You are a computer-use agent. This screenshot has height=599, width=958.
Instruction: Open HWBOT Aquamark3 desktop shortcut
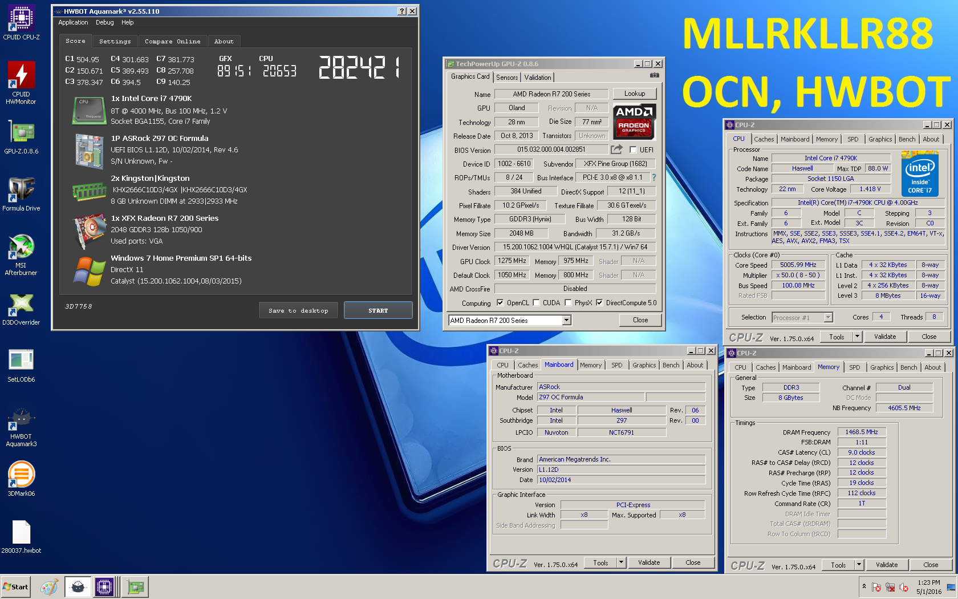pos(21,426)
